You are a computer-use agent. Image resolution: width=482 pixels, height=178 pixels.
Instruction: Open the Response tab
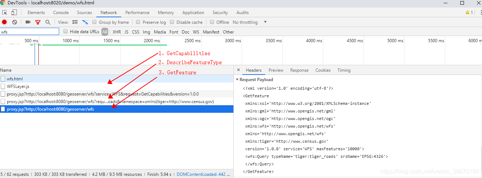(x=299, y=70)
